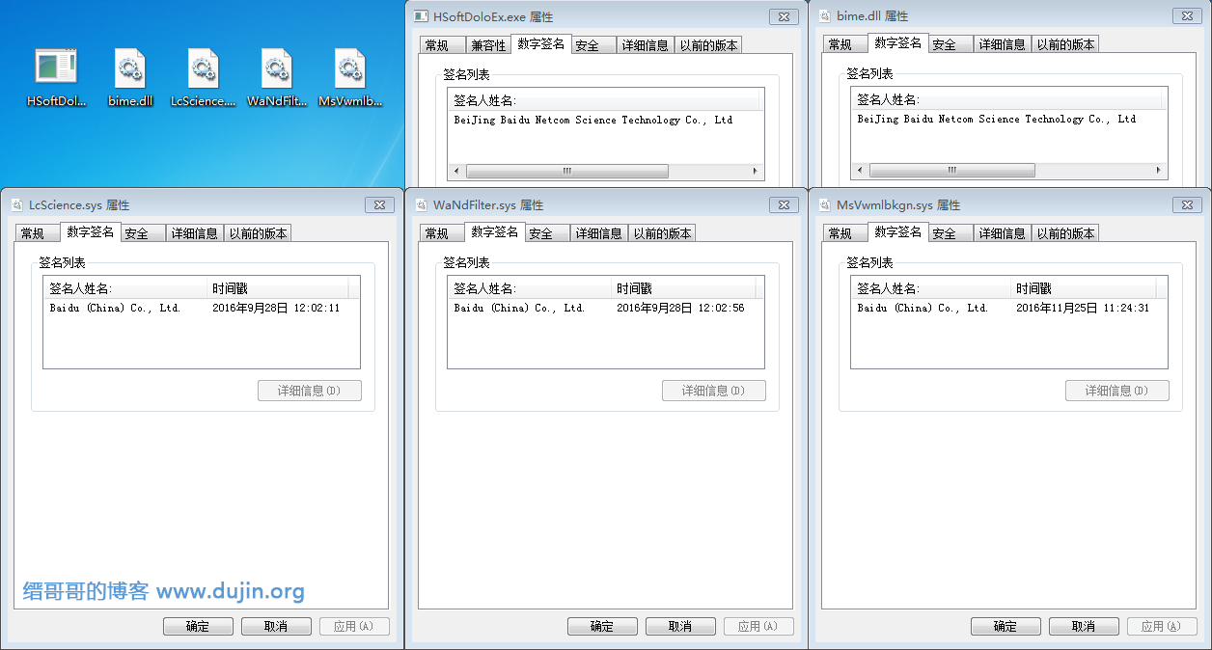
Task: Open 详细信息 tab in MsVwmlbkgn.sys window
Action: coord(1002,233)
